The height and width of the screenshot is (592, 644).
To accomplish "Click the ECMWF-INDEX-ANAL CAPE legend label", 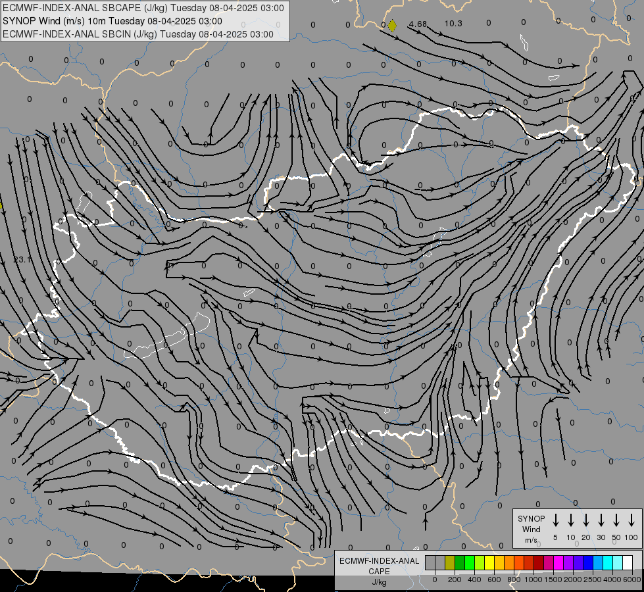I will pos(379,566).
